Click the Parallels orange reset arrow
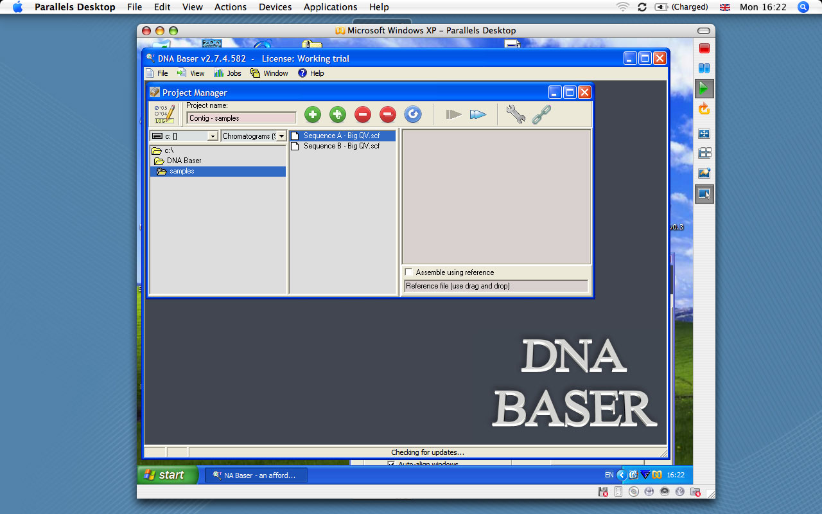This screenshot has width=822, height=514. 704,109
